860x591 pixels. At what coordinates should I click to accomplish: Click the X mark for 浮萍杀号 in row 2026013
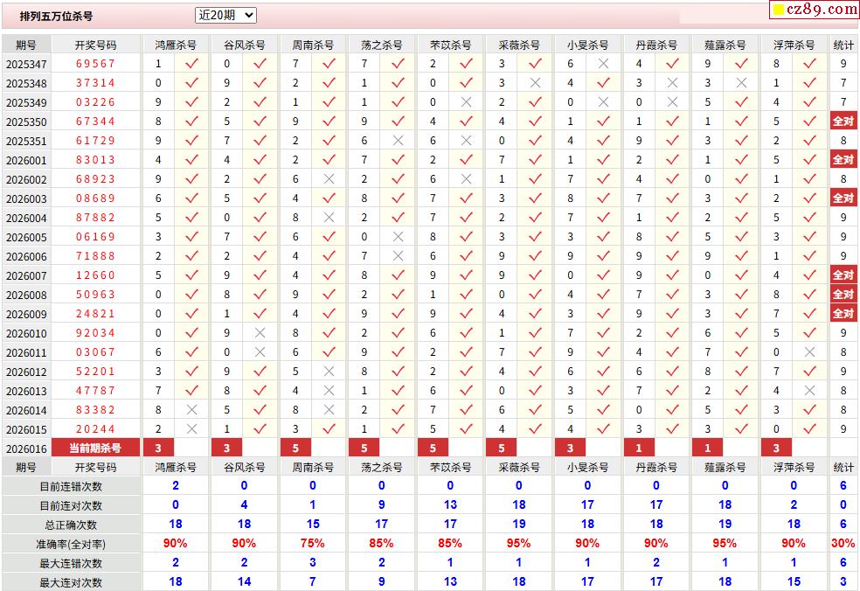[809, 391]
